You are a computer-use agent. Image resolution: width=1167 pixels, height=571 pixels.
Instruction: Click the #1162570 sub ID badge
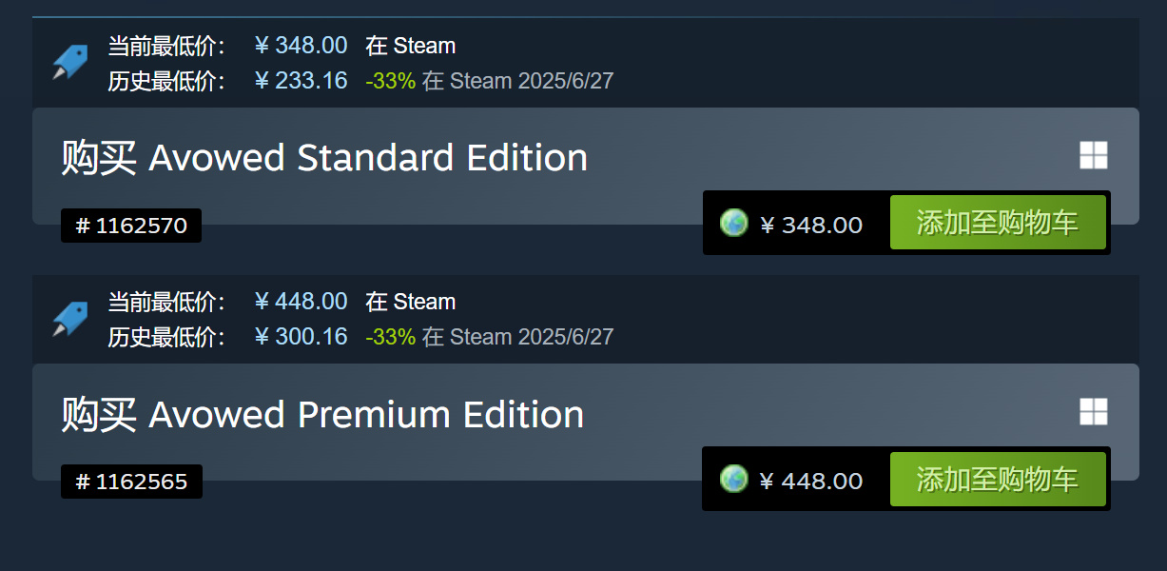[x=131, y=226]
